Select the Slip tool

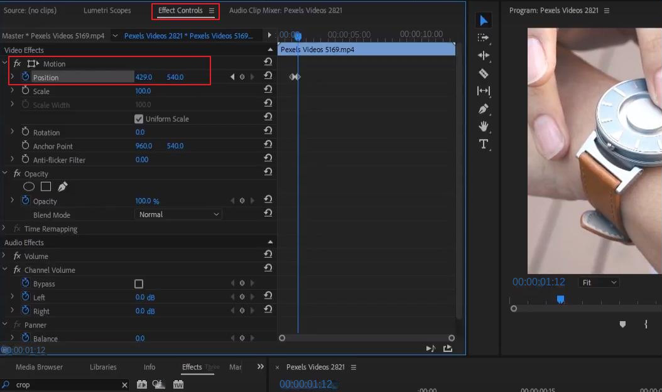coord(484,90)
